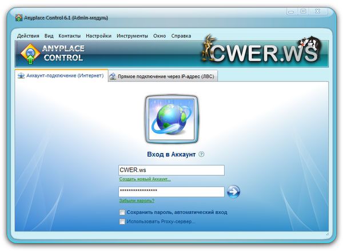The width and height of the screenshot is (343, 251).
Task: Open the Действия menu
Action: (x=28, y=36)
